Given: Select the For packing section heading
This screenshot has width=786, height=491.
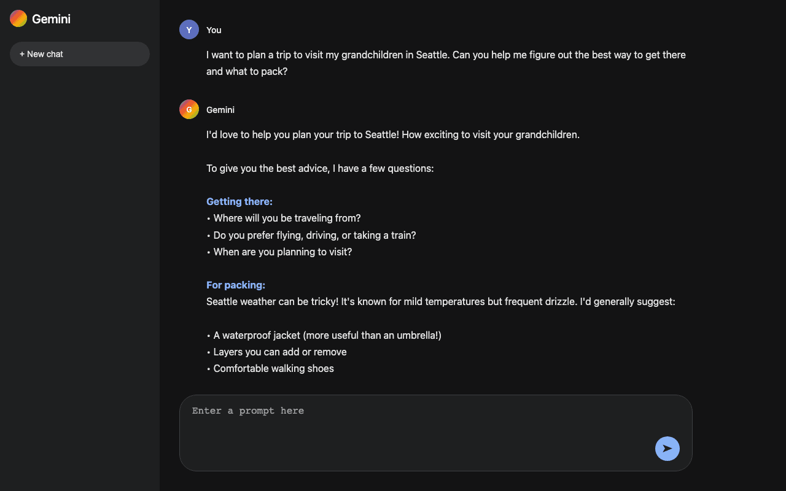Looking at the screenshot, I should coord(236,285).
